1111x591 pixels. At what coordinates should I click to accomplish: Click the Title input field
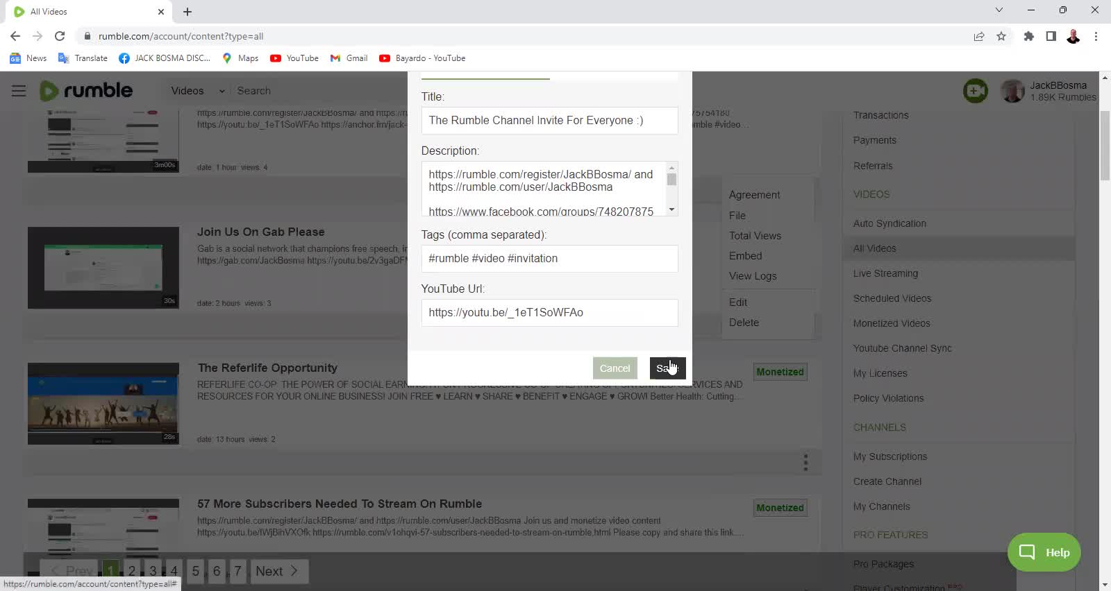[x=549, y=121]
